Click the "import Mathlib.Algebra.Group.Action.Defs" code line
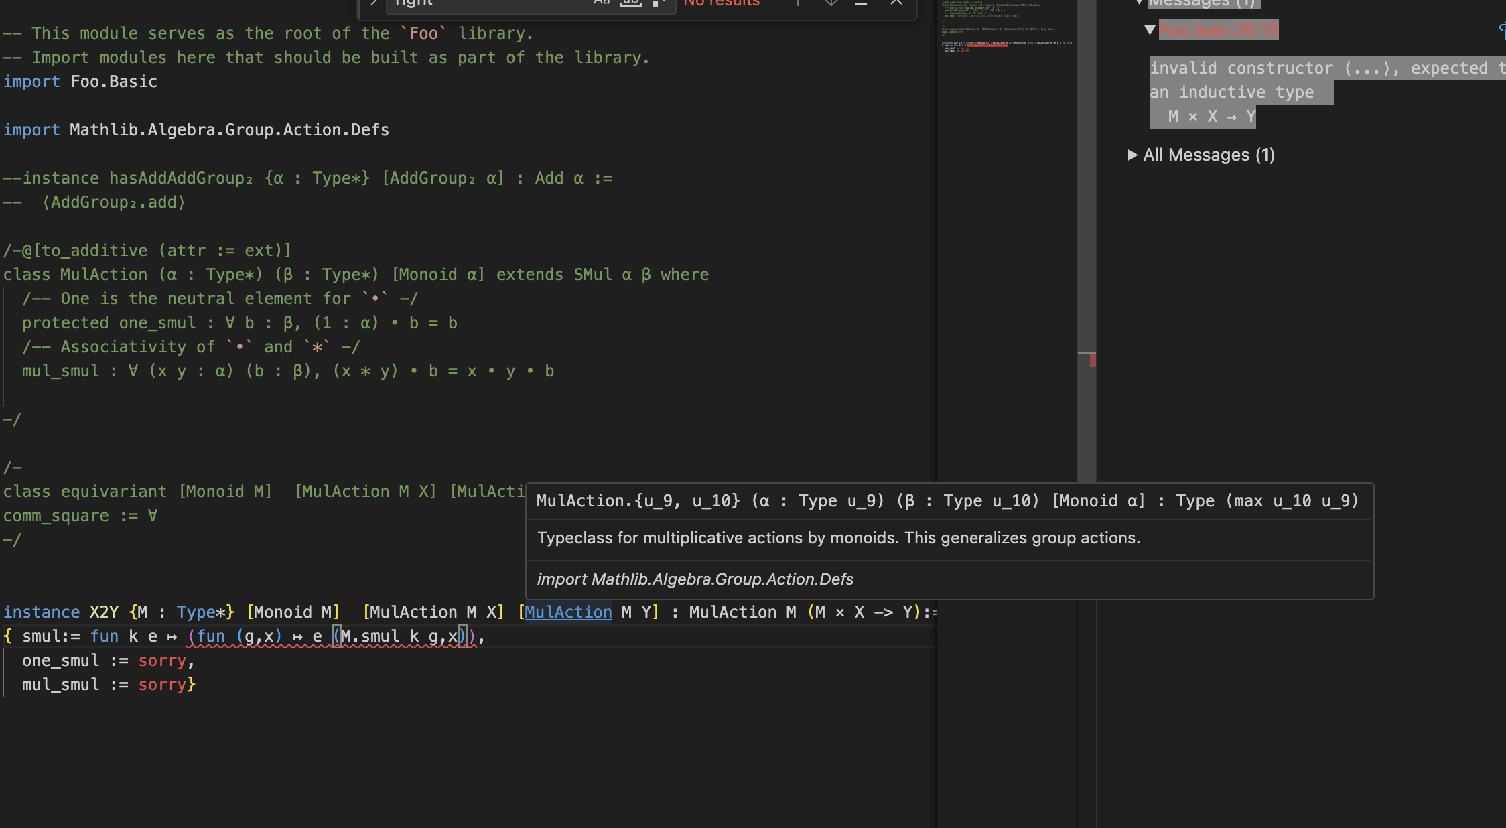1506x828 pixels. click(196, 130)
